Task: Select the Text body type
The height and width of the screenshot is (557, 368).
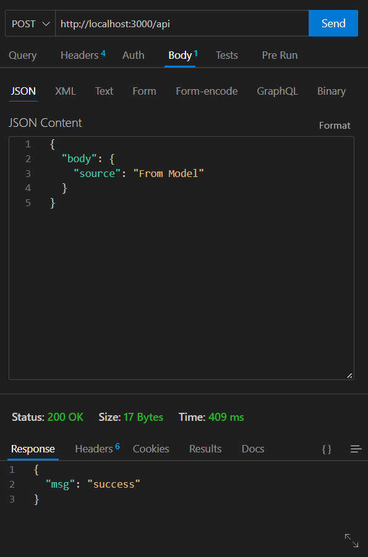Action: (x=104, y=92)
